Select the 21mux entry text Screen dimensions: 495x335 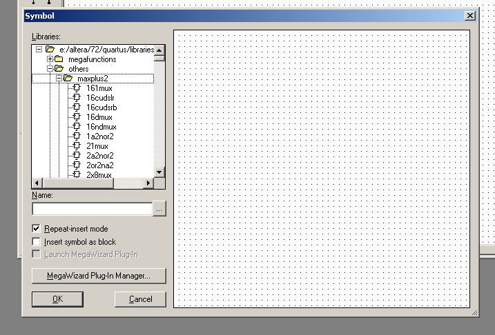(x=97, y=146)
